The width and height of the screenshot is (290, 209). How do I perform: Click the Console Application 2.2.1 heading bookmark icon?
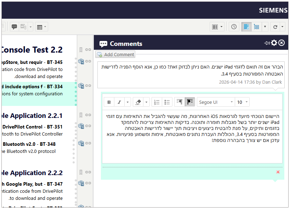pos(81,115)
